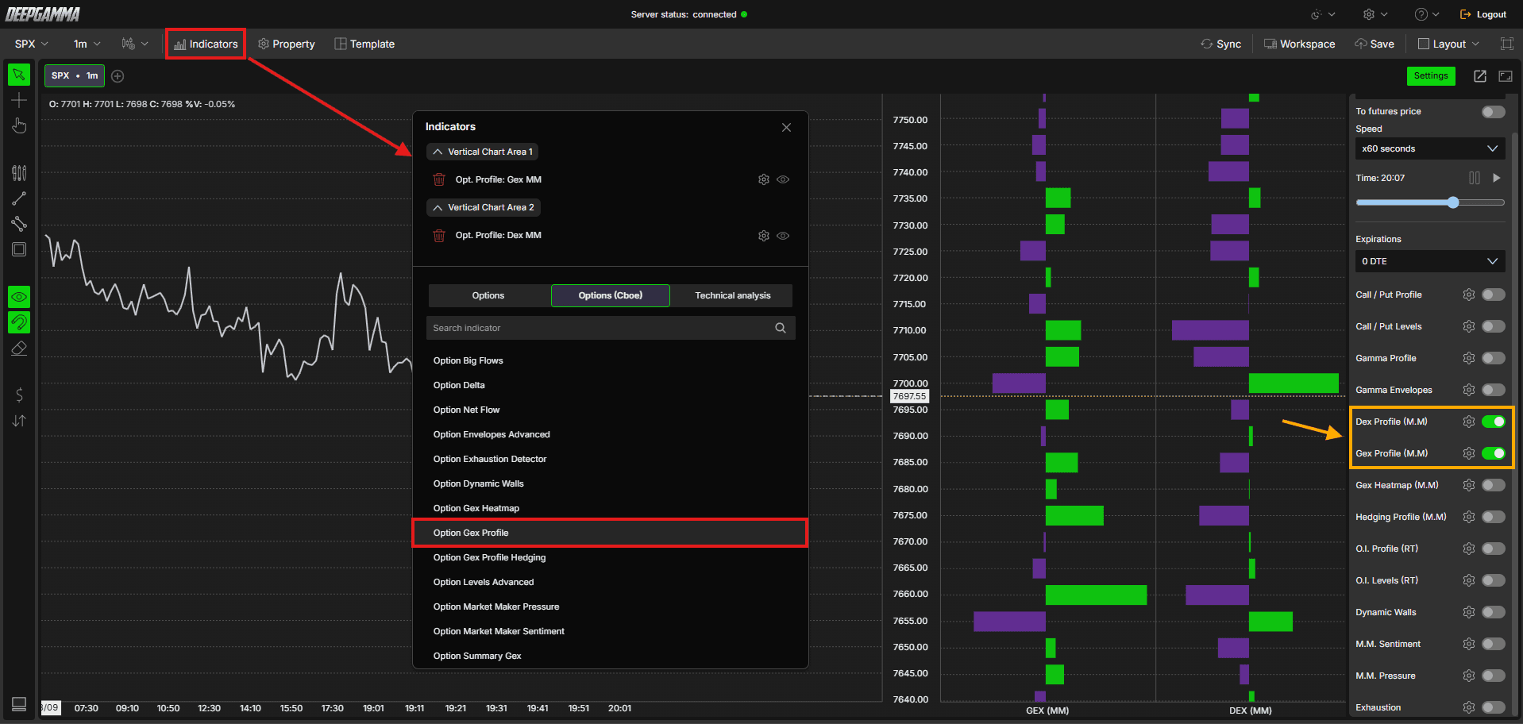This screenshot has height=724, width=1523.
Task: Select Option Gex Profile indicator
Action: [610, 533]
